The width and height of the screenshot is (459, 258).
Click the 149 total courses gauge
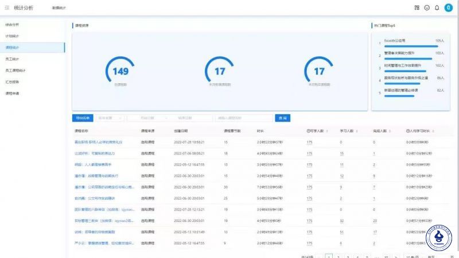(x=120, y=70)
